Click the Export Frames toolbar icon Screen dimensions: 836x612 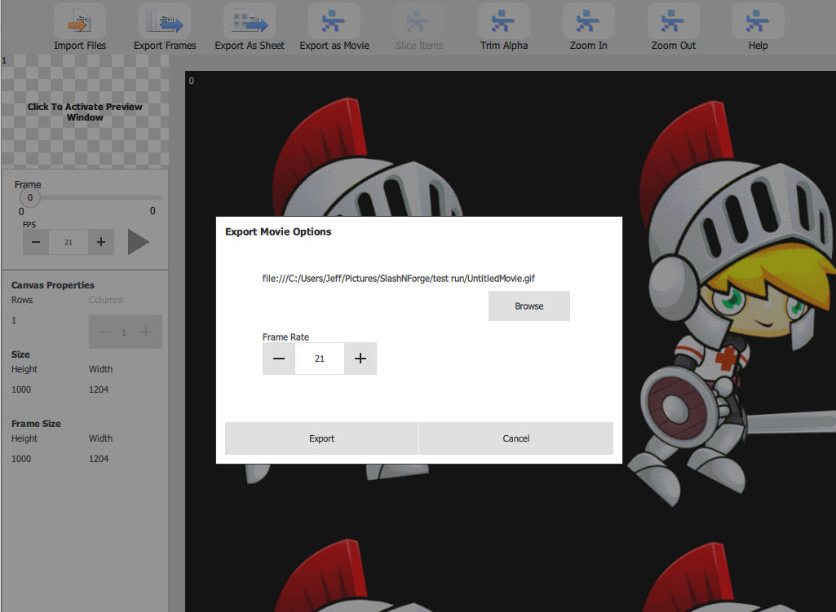coord(164,21)
